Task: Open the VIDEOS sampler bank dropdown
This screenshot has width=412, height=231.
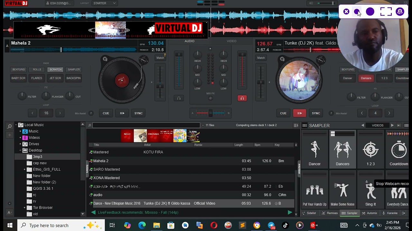Action: point(378,125)
